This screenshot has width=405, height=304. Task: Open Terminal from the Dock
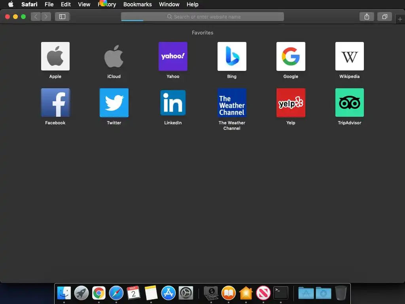(281, 293)
